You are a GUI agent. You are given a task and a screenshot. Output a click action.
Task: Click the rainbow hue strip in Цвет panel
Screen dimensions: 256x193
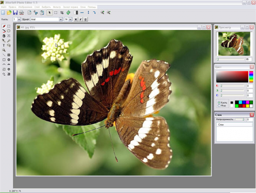[251, 77]
